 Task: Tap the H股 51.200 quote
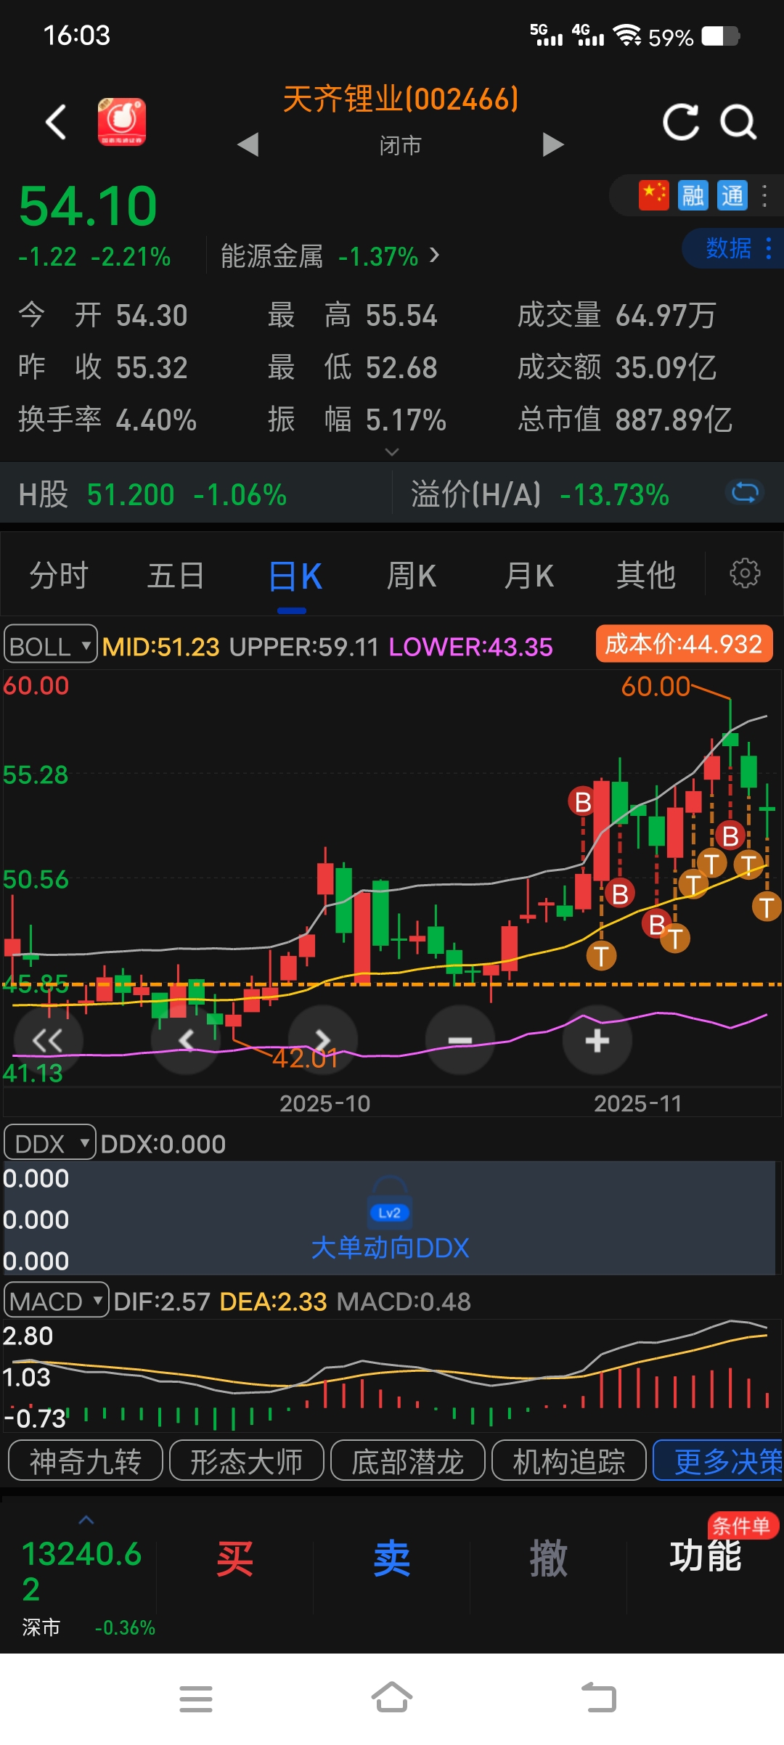click(152, 495)
